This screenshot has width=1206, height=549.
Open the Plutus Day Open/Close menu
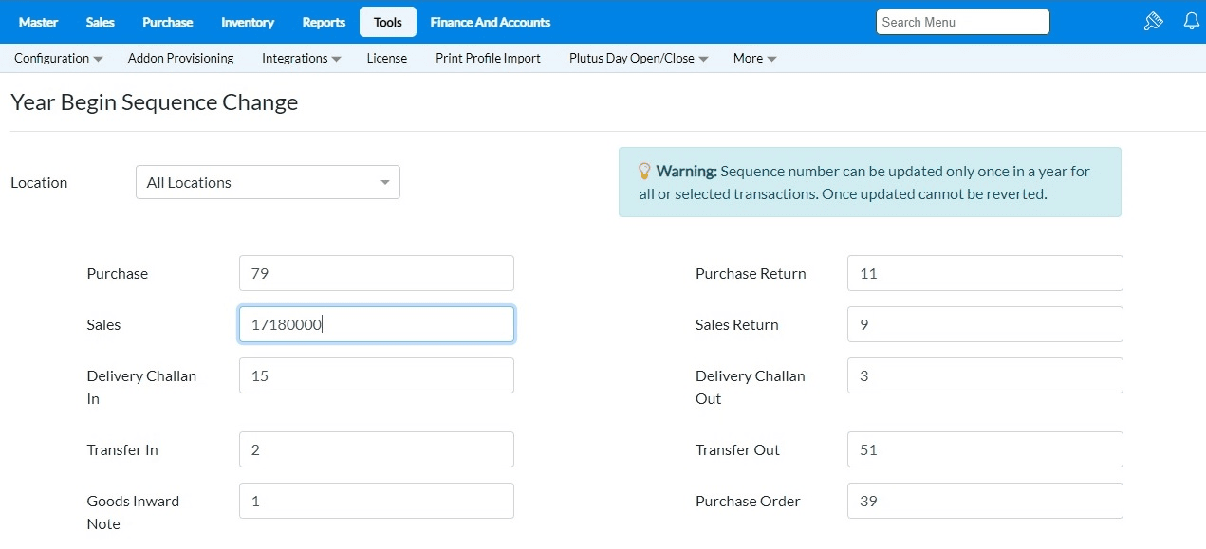pyautogui.click(x=639, y=58)
